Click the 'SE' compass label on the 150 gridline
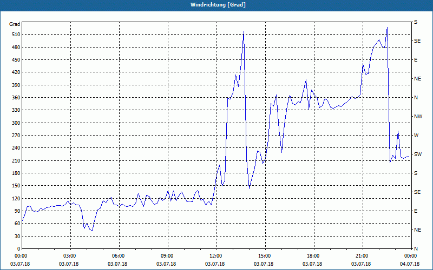The width and height of the screenshot is (433, 270). [417, 192]
